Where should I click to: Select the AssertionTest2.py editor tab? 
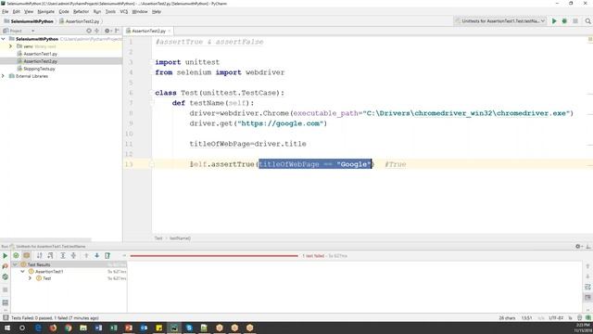click(x=148, y=31)
